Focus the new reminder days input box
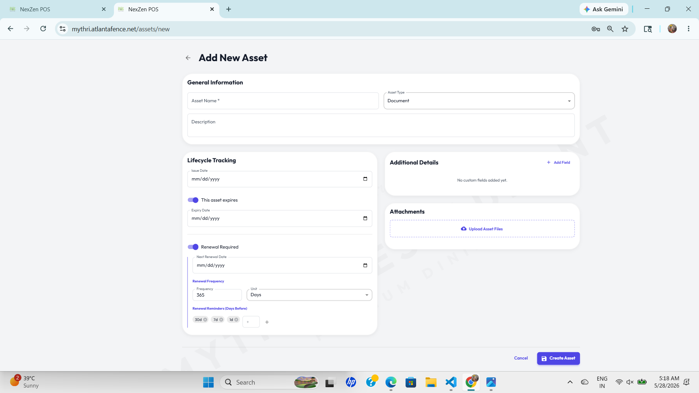The image size is (699, 393). tap(251, 322)
